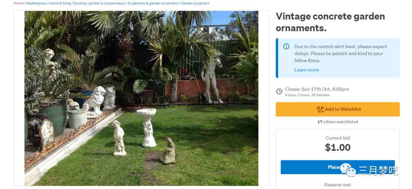Image resolution: width=412 pixels, height=189 pixels.
Task: Click the Closes Sun 17th Oct text
Action: pos(317,89)
